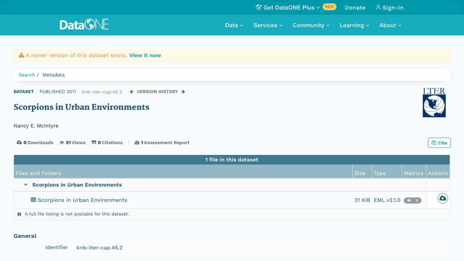Click author name Nancy E. McIntyre
Screen dimensions: 464x261
pos(36,126)
